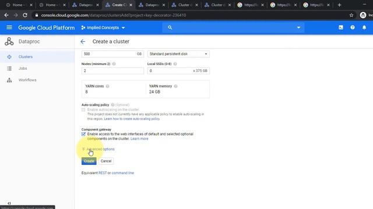The width and height of the screenshot is (373, 209).
Task: Open the notifications bell icon
Action: pos(364,27)
